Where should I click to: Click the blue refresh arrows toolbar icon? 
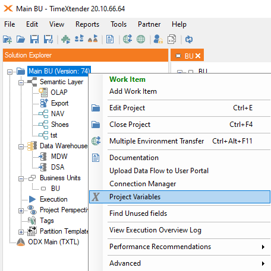tap(189, 39)
